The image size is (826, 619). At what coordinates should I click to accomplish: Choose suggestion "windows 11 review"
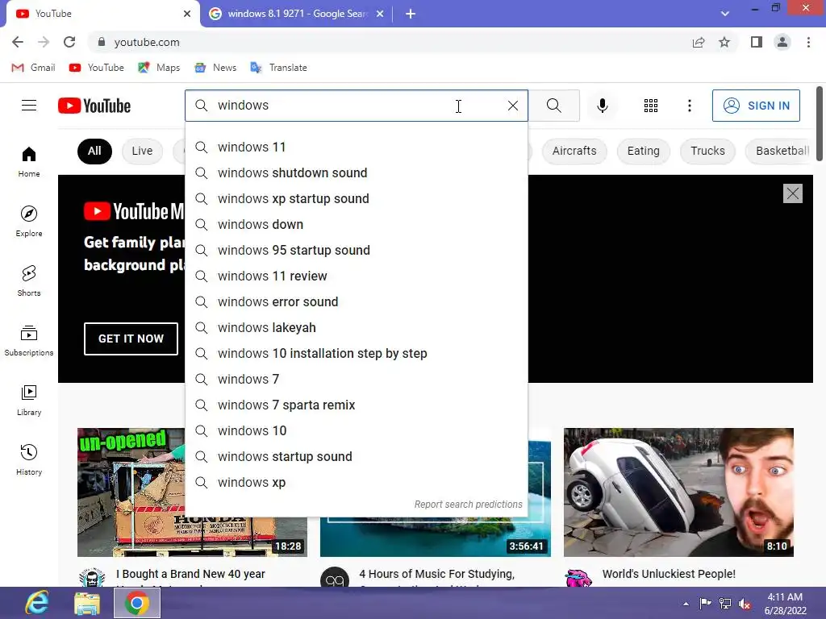click(x=357, y=276)
